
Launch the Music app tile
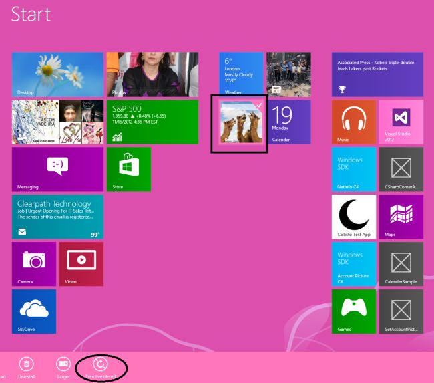[x=354, y=122]
